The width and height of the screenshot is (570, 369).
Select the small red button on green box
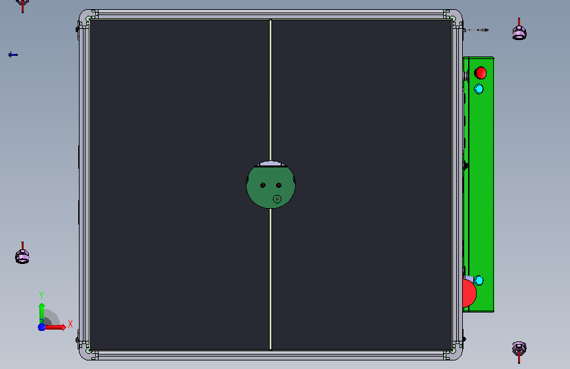[x=480, y=73]
